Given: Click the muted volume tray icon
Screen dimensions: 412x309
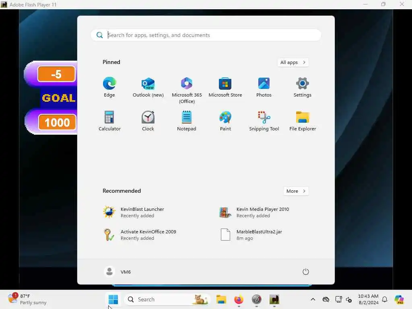Looking at the screenshot, I should (x=349, y=299).
